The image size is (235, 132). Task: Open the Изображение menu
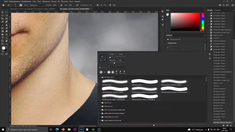pos(26,1)
